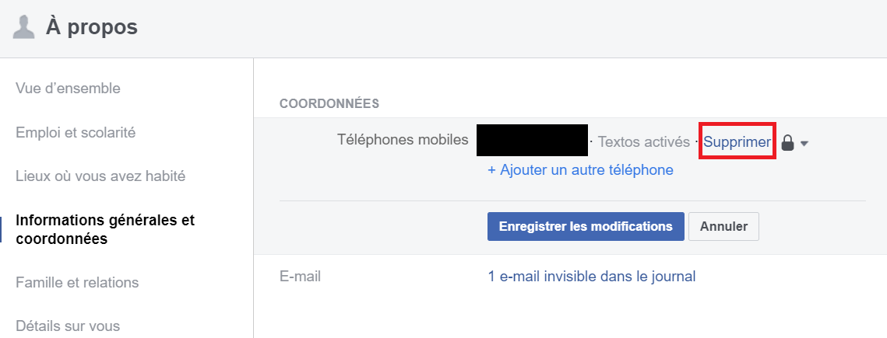Open Lieux où vous avez habité

point(100,176)
